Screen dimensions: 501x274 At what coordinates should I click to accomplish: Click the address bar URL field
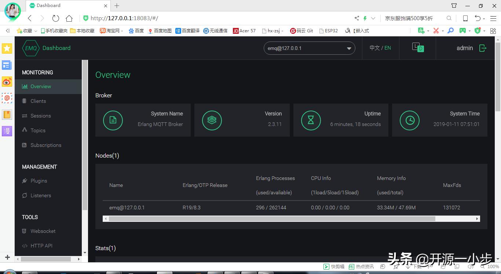pos(216,18)
